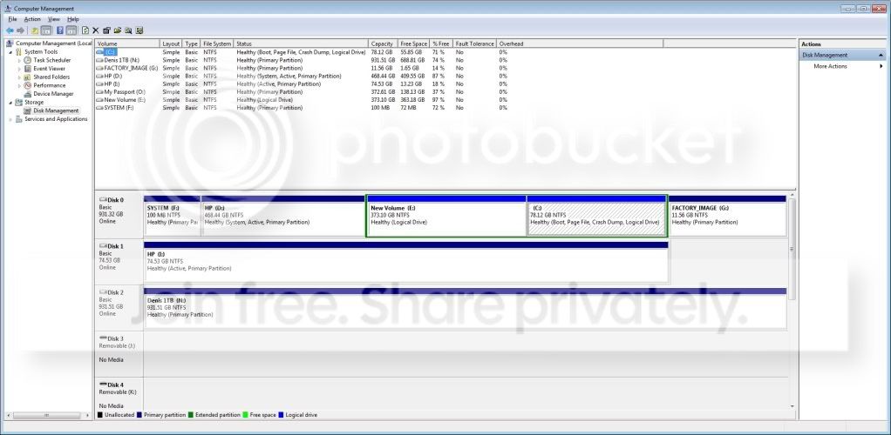The width and height of the screenshot is (891, 435).
Task: Click the console tree horizontal scrollbar
Action: [48, 416]
